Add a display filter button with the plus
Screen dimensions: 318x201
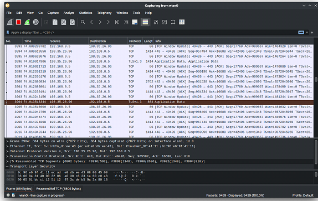pyautogui.click(x=312, y=33)
